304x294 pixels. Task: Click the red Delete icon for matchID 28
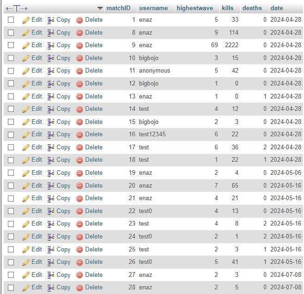(80, 288)
